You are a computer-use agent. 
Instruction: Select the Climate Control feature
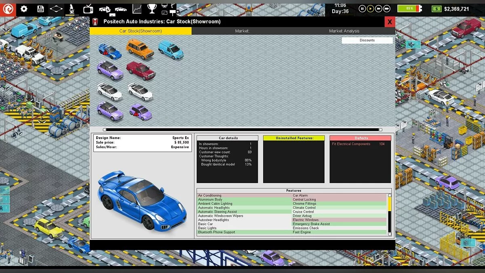[339, 207]
